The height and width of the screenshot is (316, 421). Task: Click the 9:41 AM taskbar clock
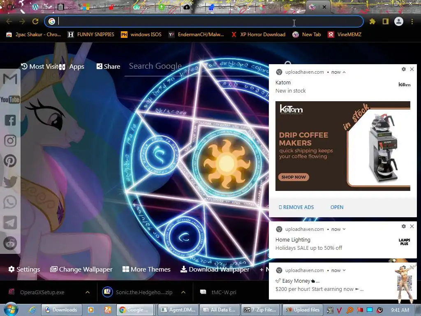point(400,310)
